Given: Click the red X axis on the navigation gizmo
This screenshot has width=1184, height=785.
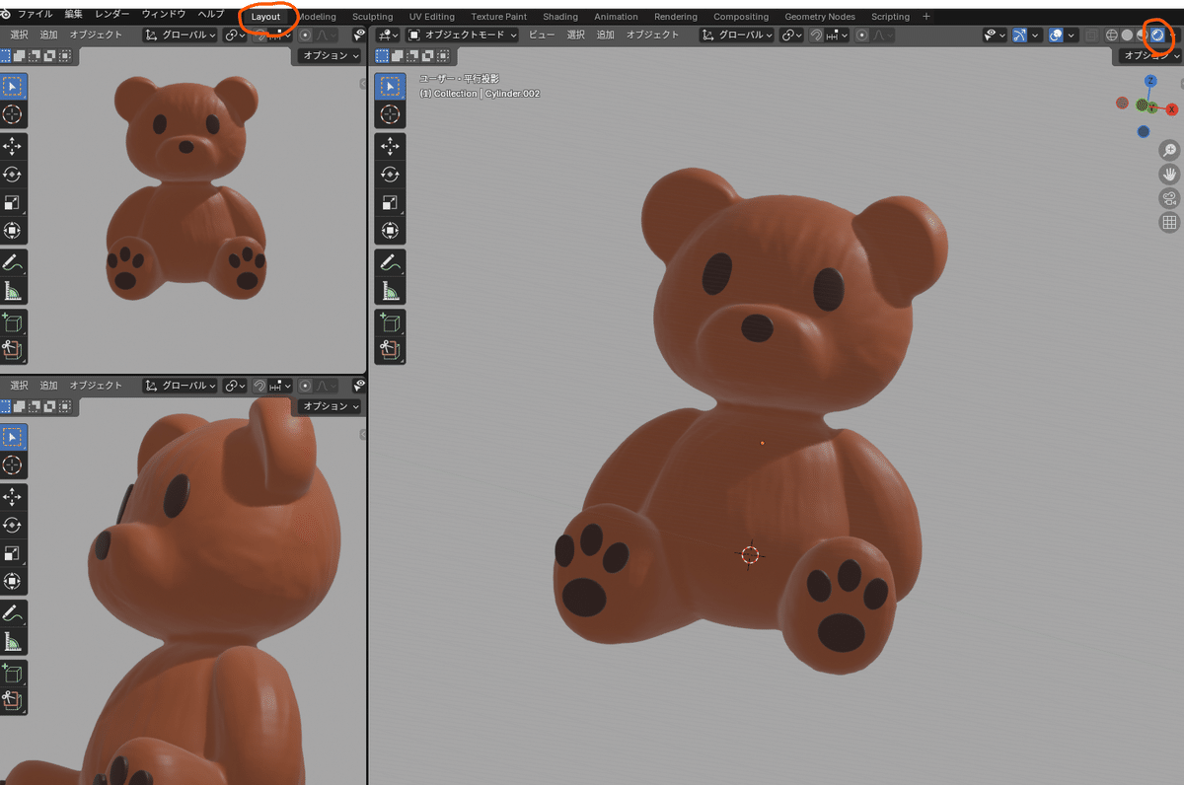Looking at the screenshot, I should point(1172,109).
